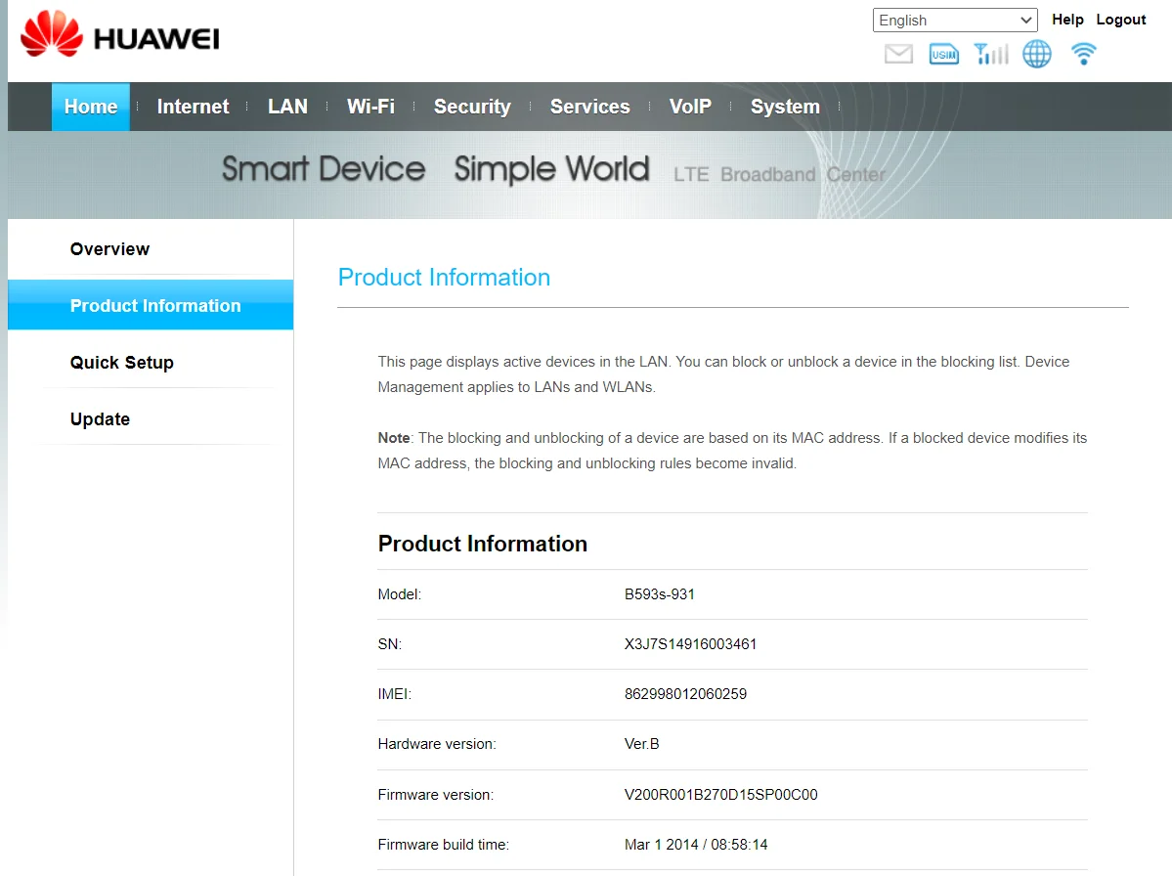Click the Model: label
Viewport: 1172px width, 876px height.
coord(399,594)
